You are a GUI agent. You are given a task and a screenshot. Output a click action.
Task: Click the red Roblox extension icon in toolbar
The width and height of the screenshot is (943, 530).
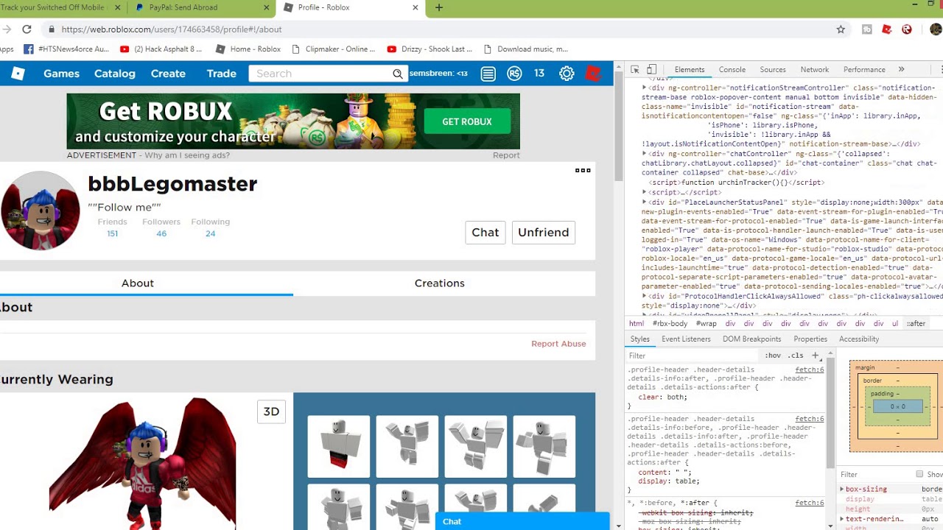point(887,29)
